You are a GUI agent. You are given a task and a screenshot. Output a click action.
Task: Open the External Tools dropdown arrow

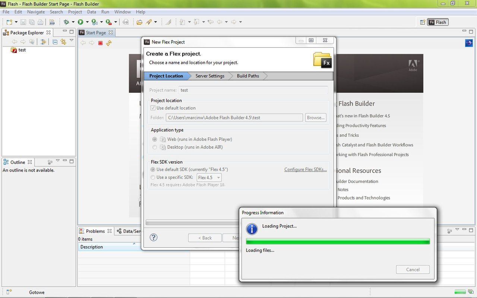pos(116,22)
